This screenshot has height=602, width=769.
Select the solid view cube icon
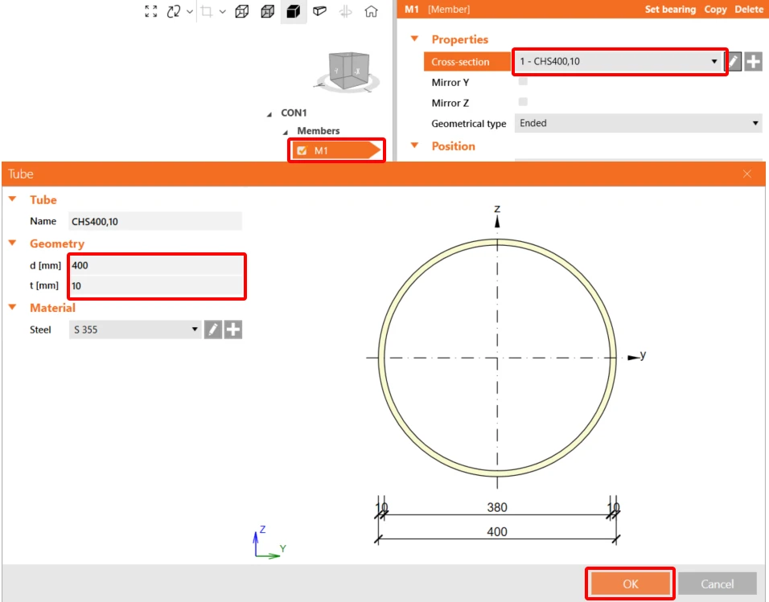pos(294,11)
